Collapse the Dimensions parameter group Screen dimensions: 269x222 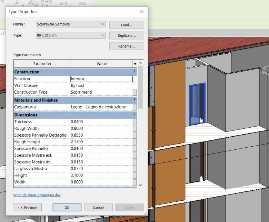[134, 114]
